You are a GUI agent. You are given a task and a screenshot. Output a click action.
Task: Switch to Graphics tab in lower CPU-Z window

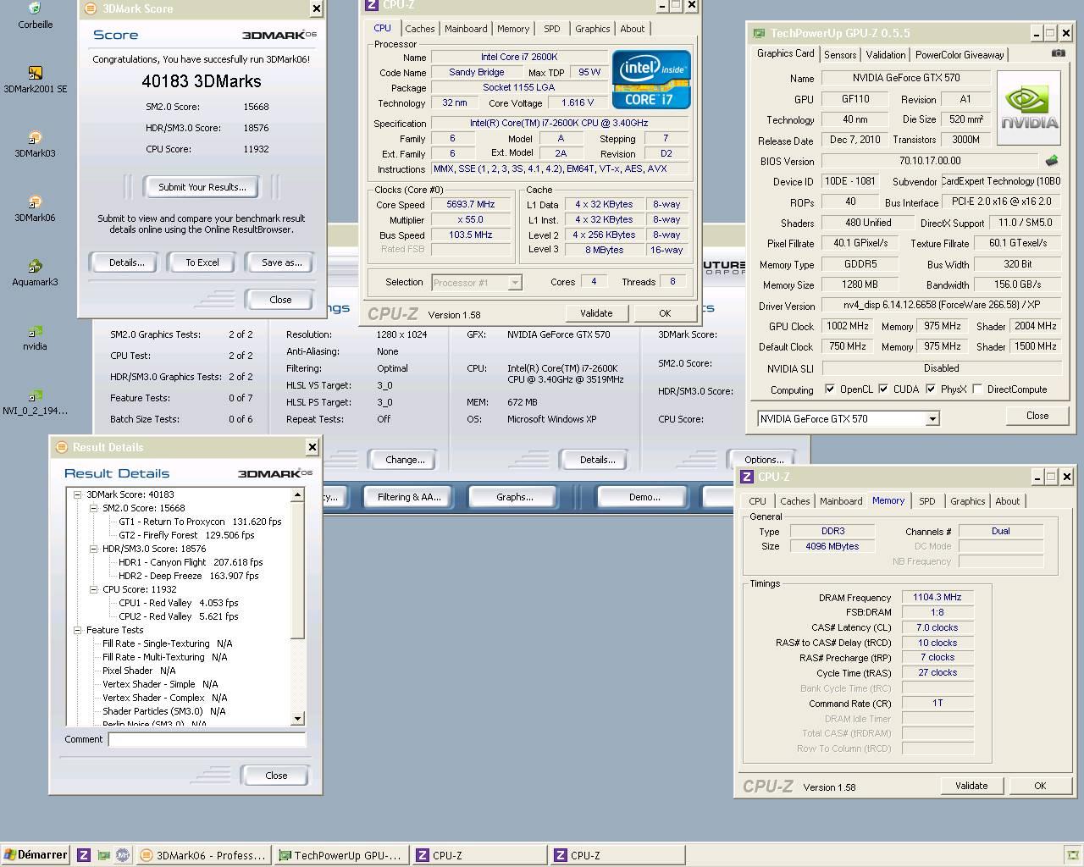[x=968, y=501]
